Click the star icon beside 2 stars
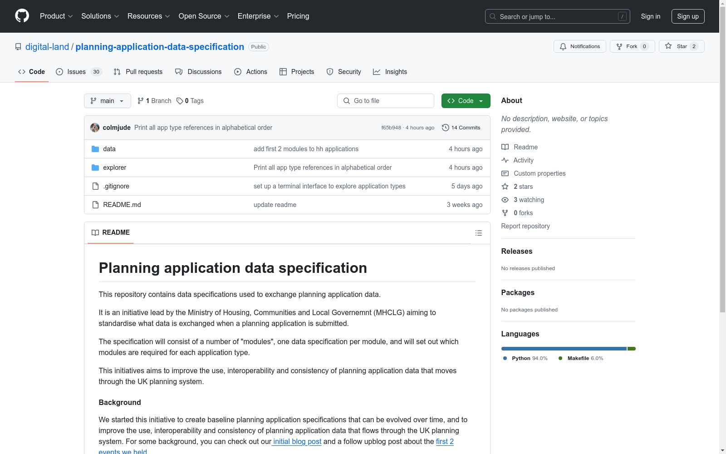This screenshot has width=726, height=454. point(505,187)
